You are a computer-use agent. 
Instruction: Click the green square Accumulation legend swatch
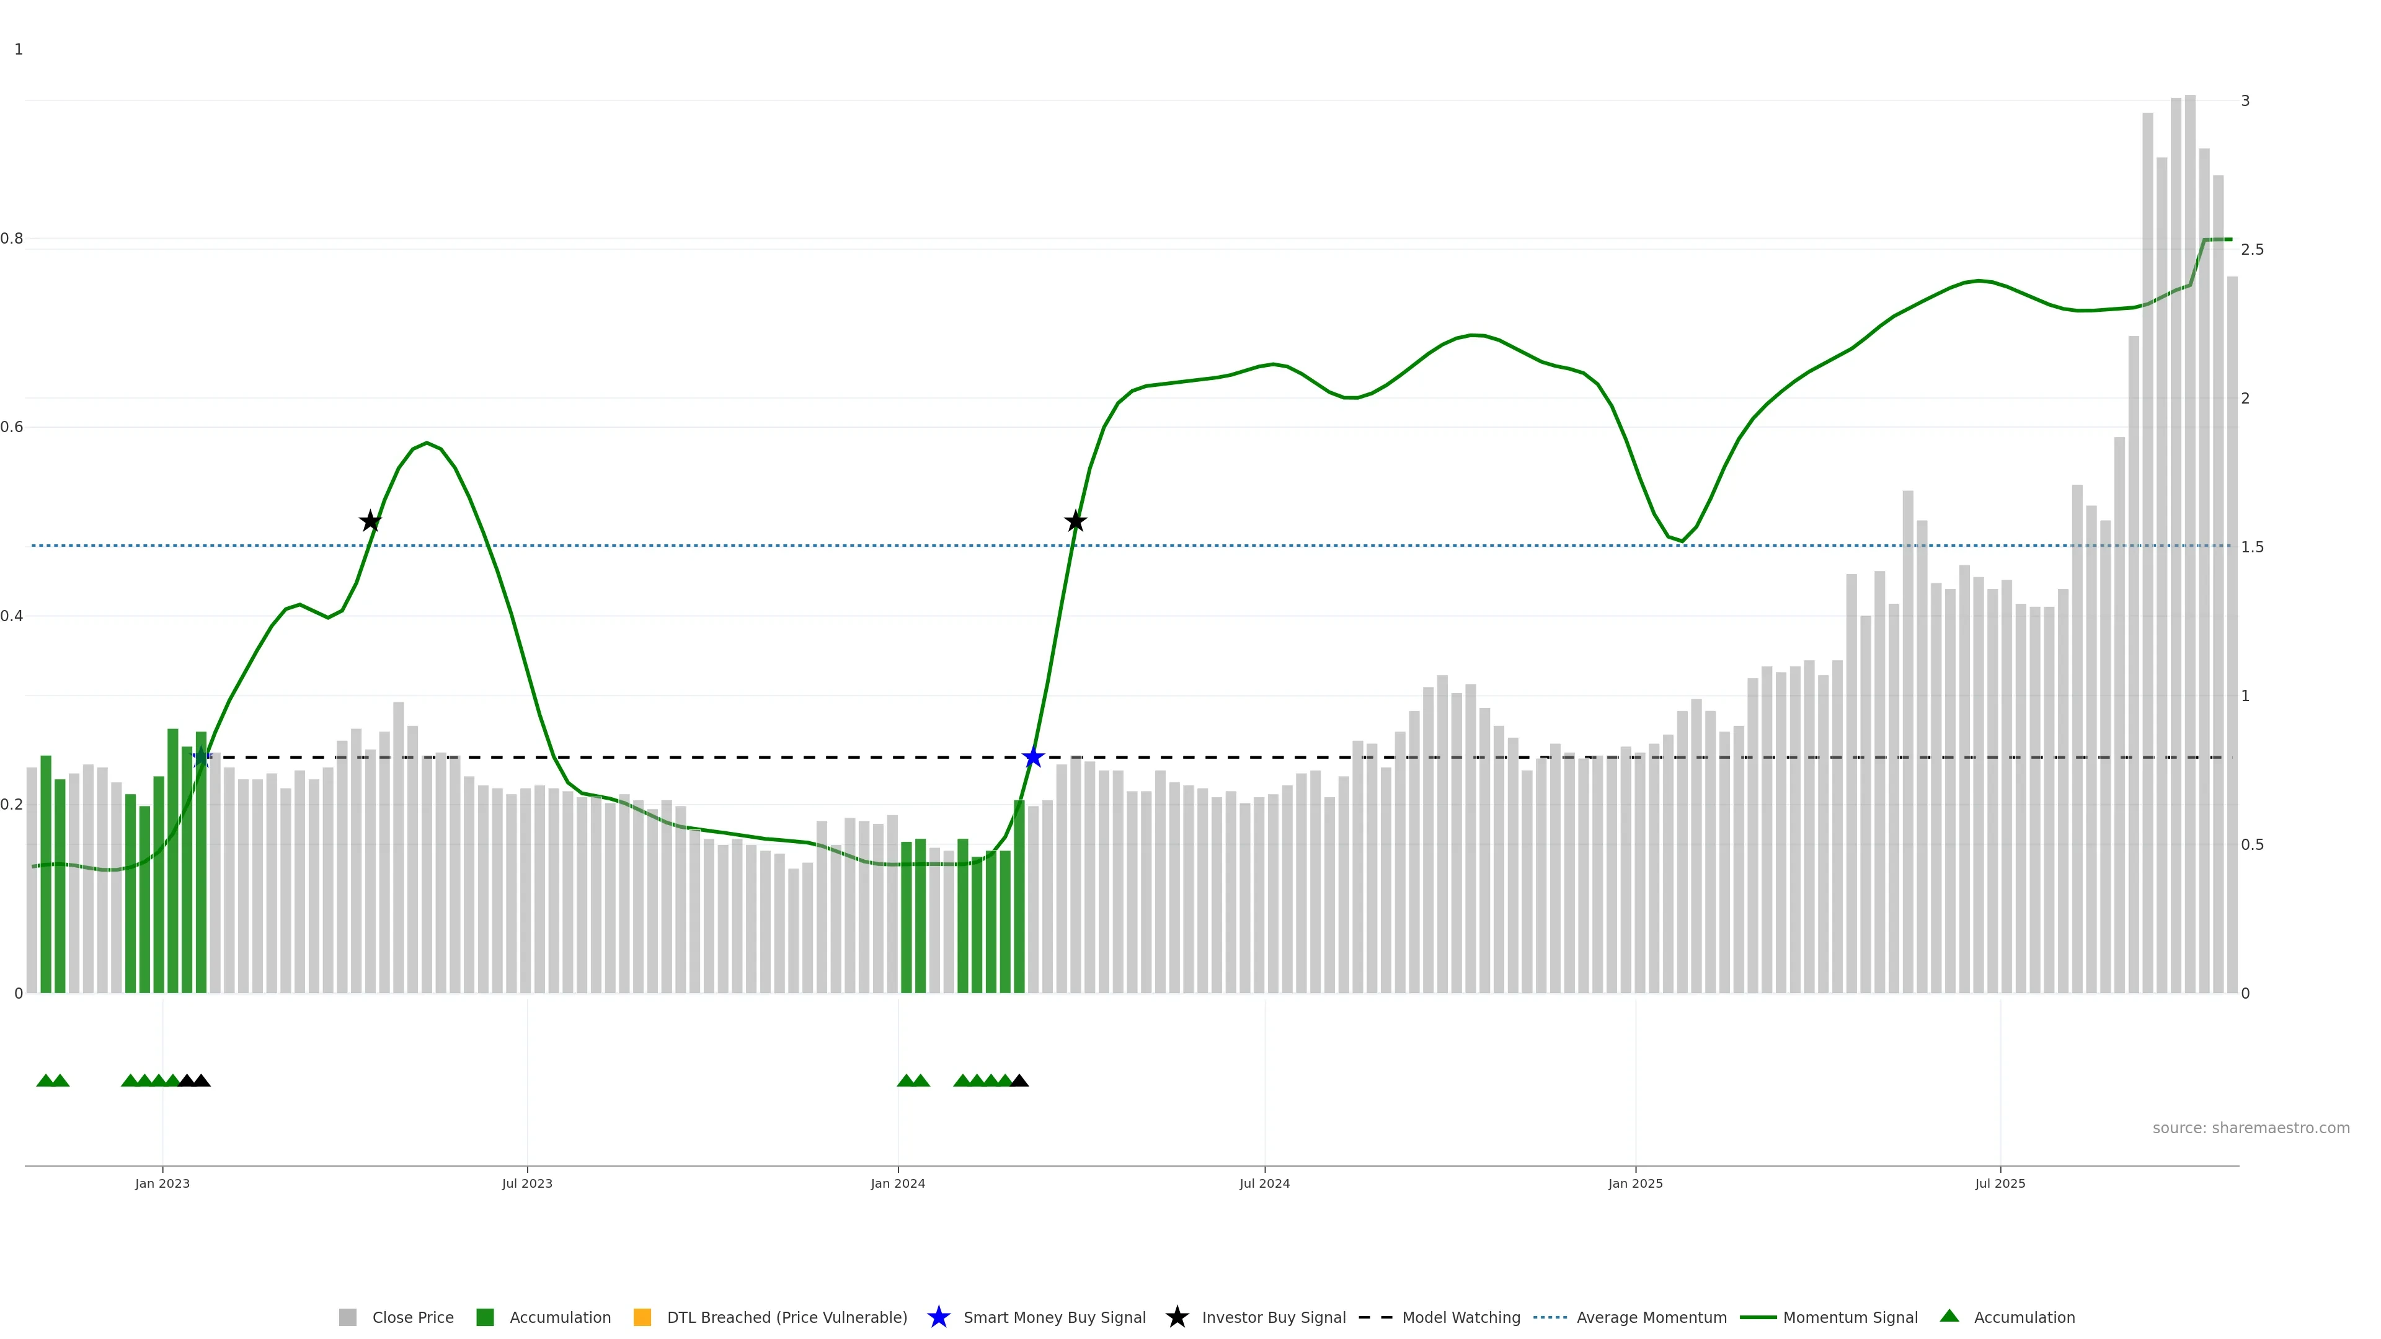coord(486,1317)
